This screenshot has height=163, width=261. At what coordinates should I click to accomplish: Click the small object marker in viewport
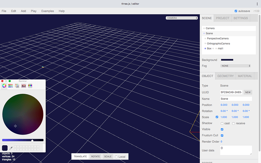pyautogui.click(x=43, y=67)
